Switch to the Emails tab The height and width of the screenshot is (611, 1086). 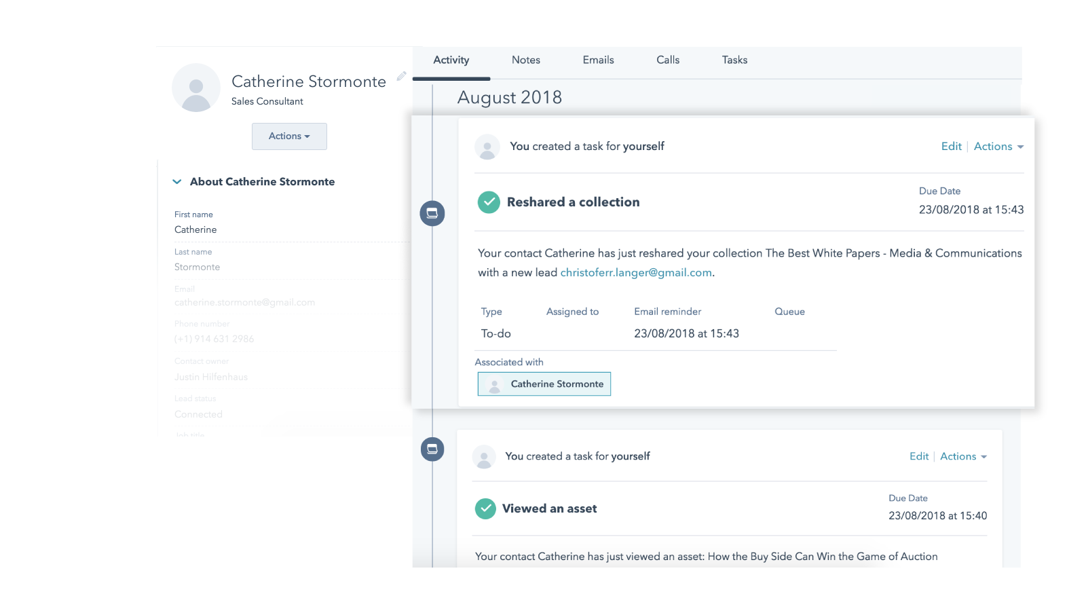[598, 60]
